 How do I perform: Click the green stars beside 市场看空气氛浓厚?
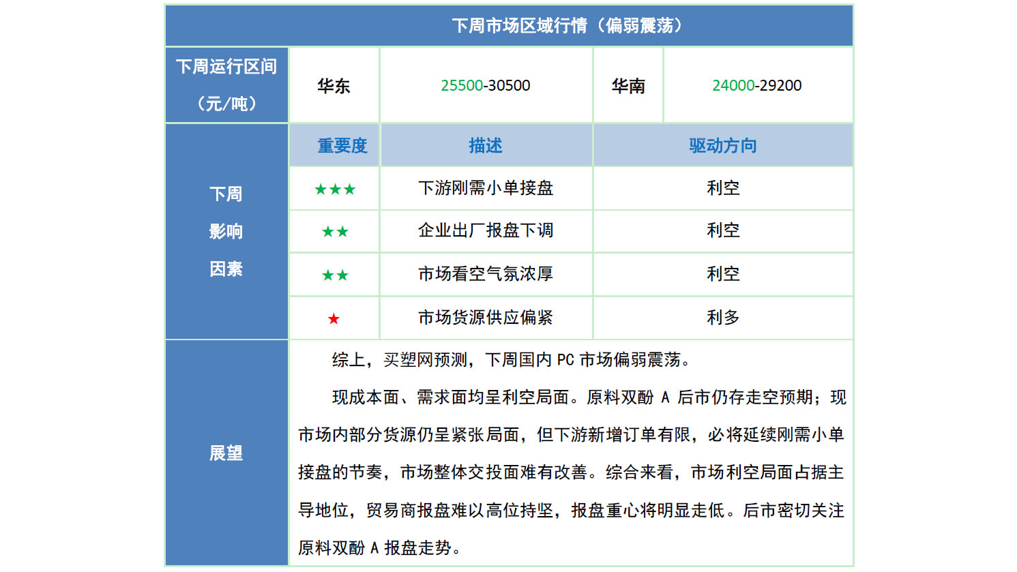point(334,275)
